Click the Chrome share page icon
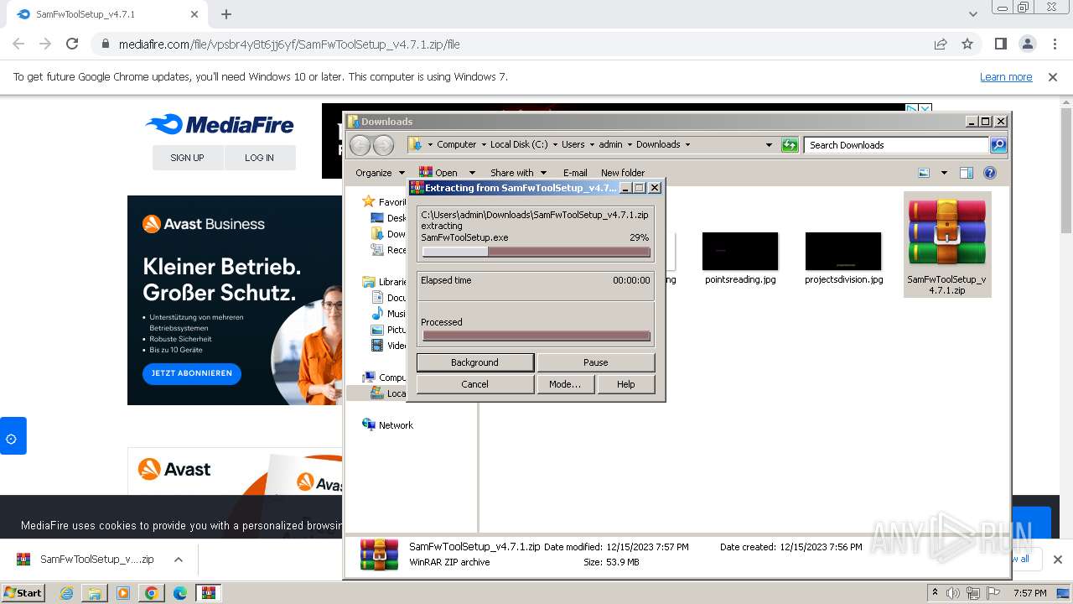 pos(941,44)
